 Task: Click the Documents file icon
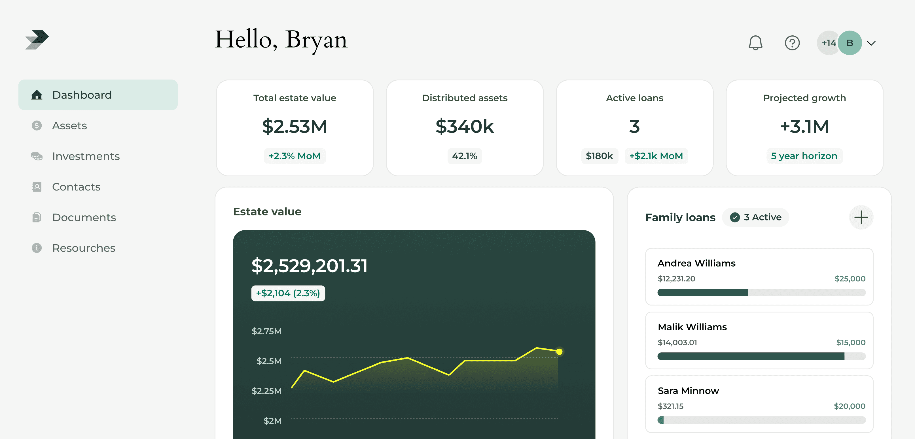click(37, 217)
